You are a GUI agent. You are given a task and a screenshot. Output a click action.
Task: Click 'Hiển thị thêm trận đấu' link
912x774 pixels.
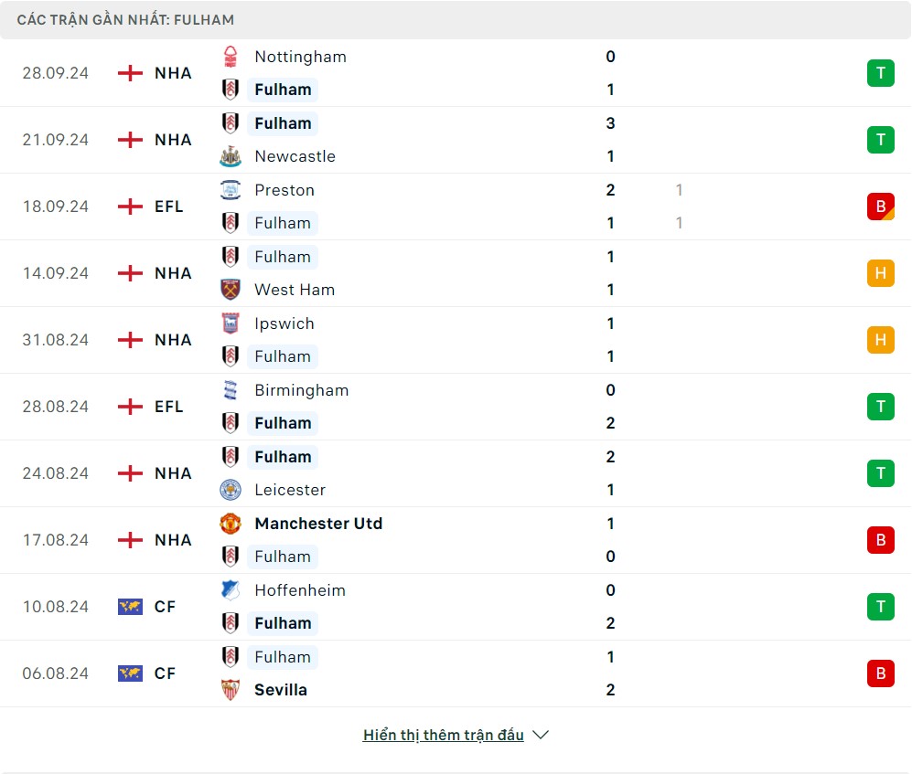click(443, 735)
